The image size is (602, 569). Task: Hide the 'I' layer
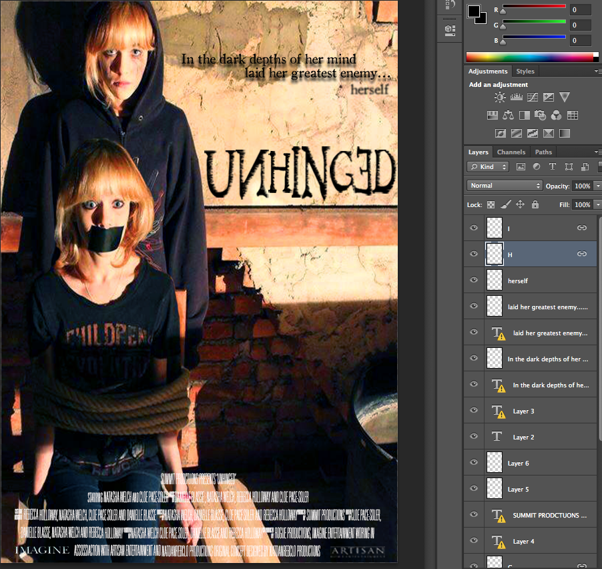pos(474,228)
